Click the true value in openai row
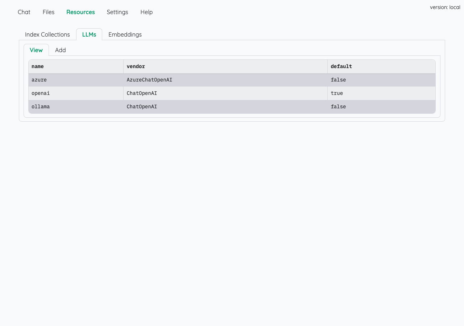 pyautogui.click(x=381, y=93)
